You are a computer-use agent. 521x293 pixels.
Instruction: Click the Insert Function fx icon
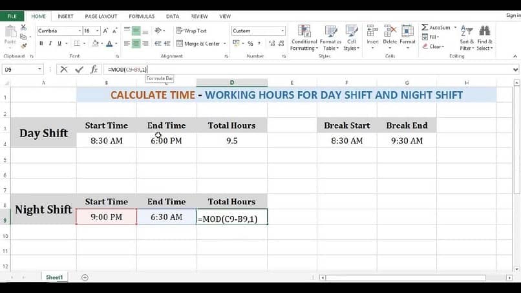[94, 69]
